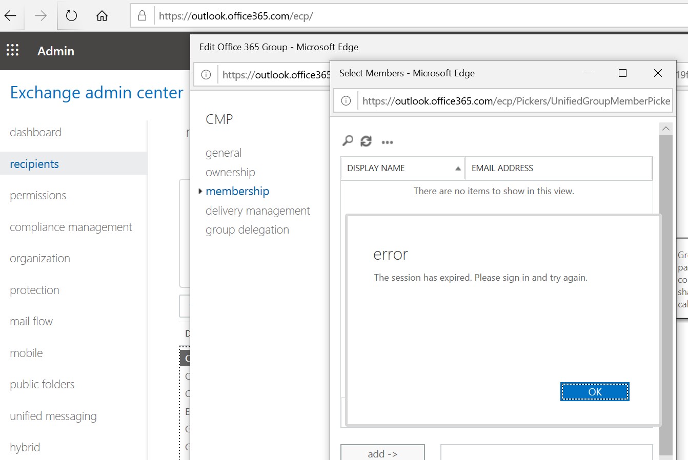Image resolution: width=688 pixels, height=460 pixels.
Task: Open mail flow settings
Action: point(31,321)
